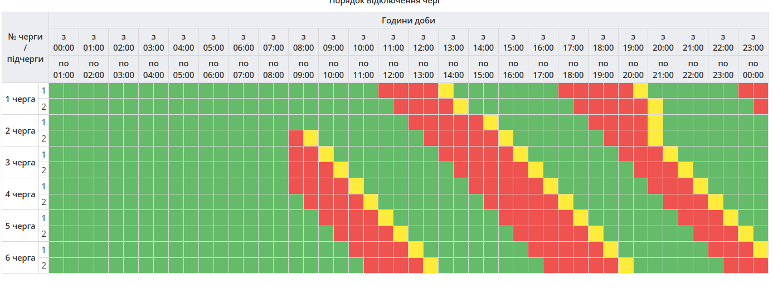Click first red 11:00 cell in 1 черга subqueue 1

[386, 91]
